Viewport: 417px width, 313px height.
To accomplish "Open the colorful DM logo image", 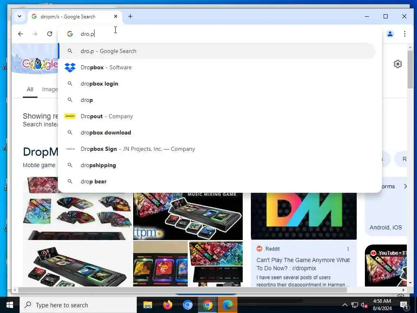I will (304, 216).
